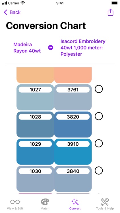The height and width of the screenshot is (213, 120).
Task: Select the Convert magic wand icon
Action: (x=75, y=202)
